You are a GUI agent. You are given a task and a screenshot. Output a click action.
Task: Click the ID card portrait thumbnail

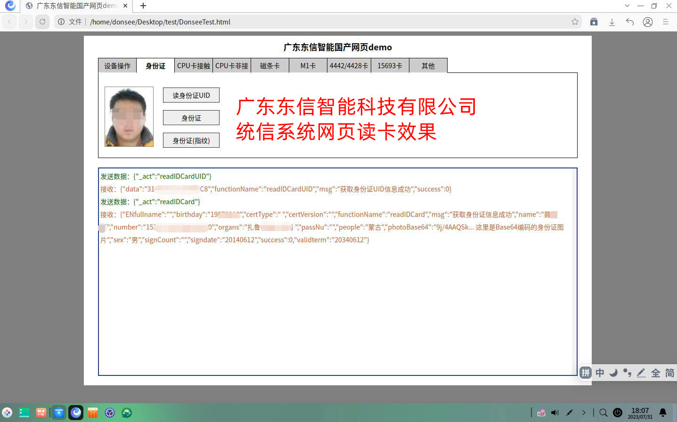pyautogui.click(x=129, y=116)
